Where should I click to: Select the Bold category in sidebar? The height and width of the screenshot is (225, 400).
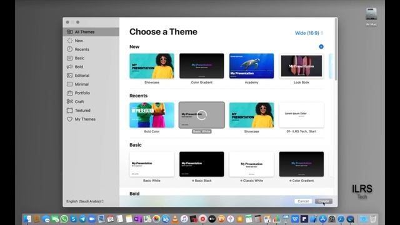click(x=91, y=67)
